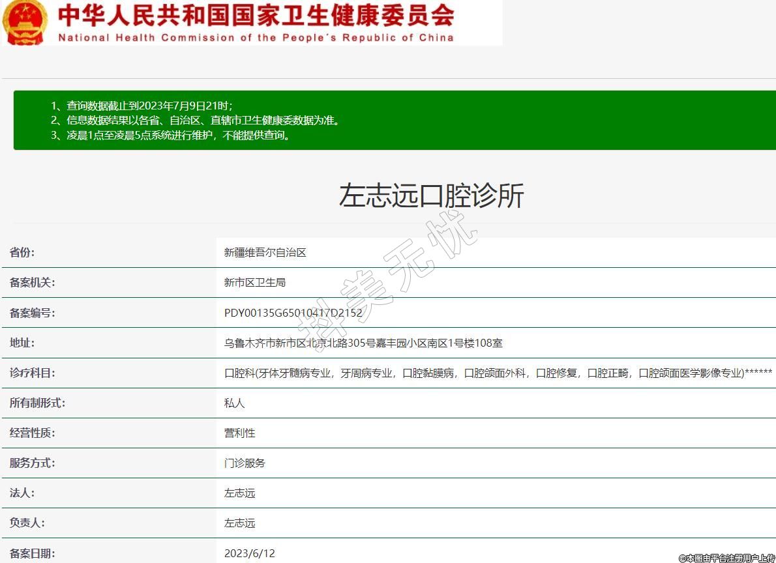Click the 备案编号 row label
Image resolution: width=776 pixels, height=563 pixels.
click(x=32, y=313)
